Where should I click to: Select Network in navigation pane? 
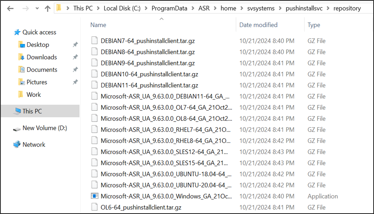click(34, 145)
